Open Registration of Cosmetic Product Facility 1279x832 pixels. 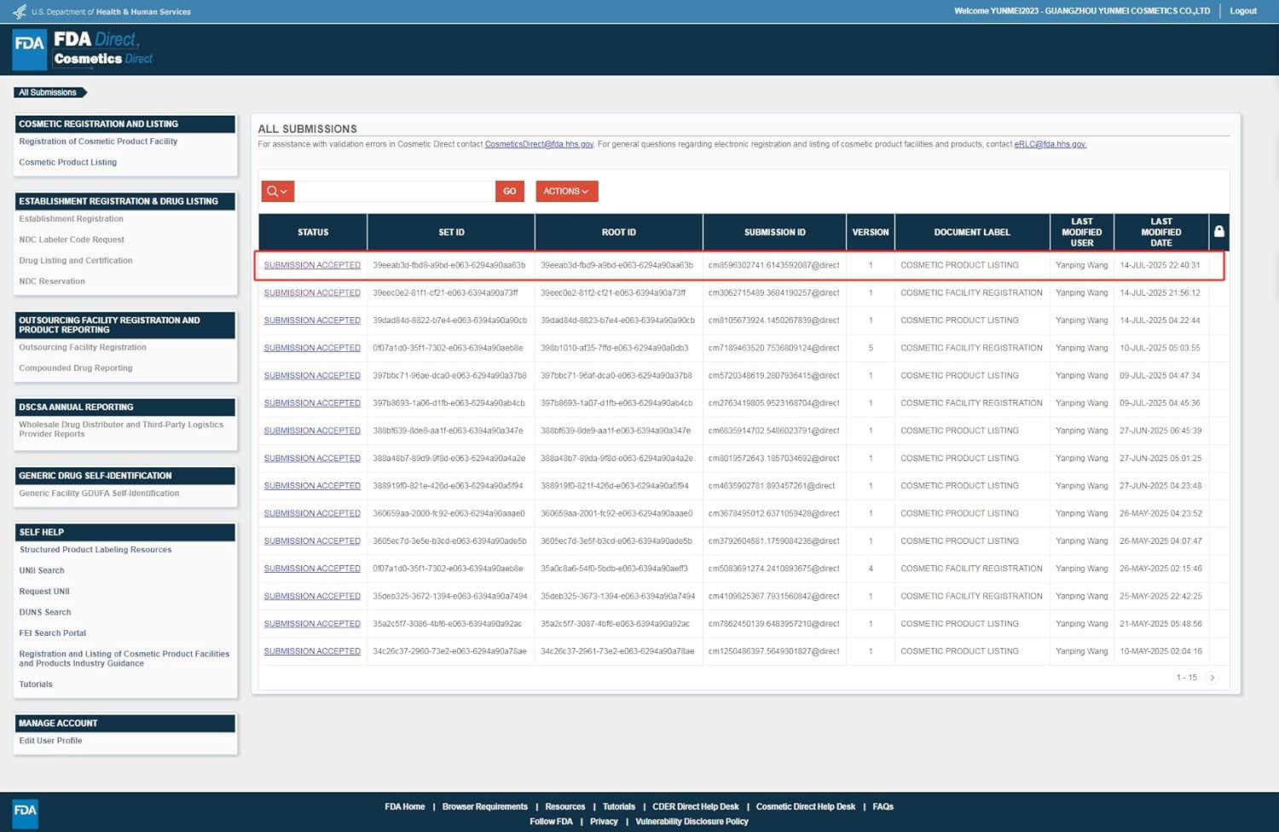pyautogui.click(x=98, y=142)
